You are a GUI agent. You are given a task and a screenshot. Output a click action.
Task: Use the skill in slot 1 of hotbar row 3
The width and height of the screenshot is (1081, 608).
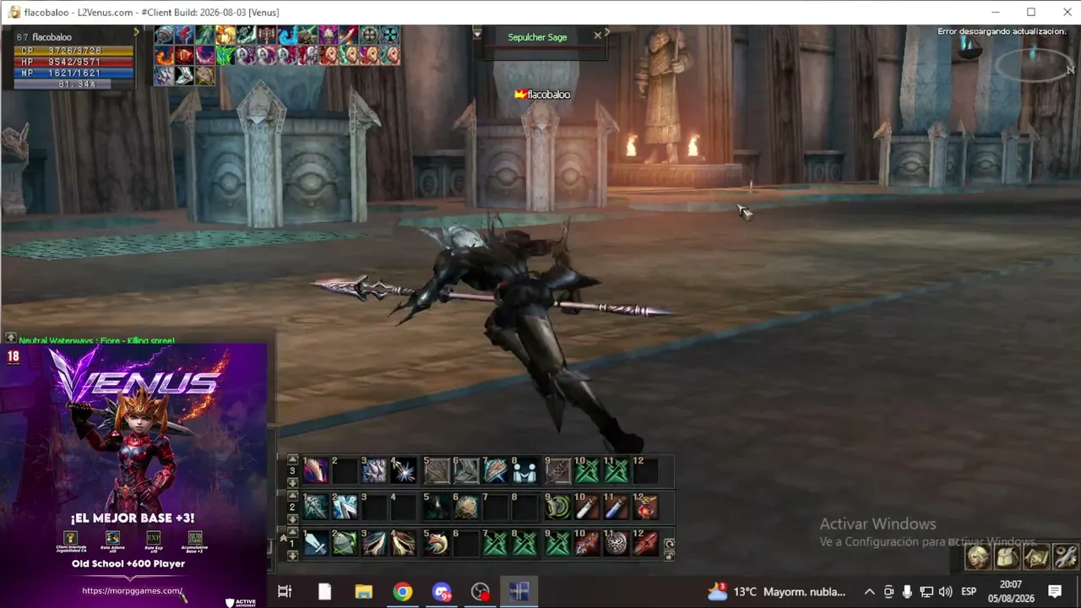pos(316,470)
